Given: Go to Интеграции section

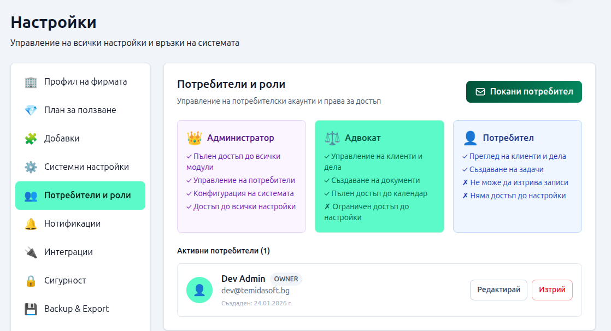Looking at the screenshot, I should pyautogui.click(x=80, y=252).
